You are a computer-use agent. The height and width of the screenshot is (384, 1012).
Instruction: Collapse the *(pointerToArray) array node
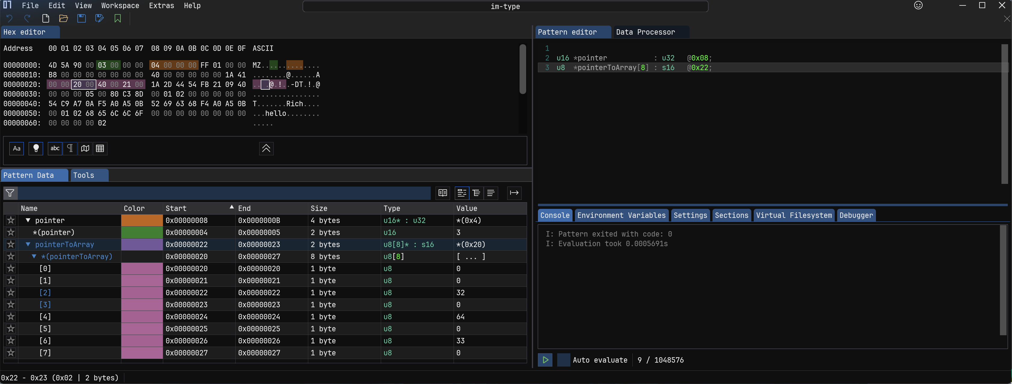[34, 257]
